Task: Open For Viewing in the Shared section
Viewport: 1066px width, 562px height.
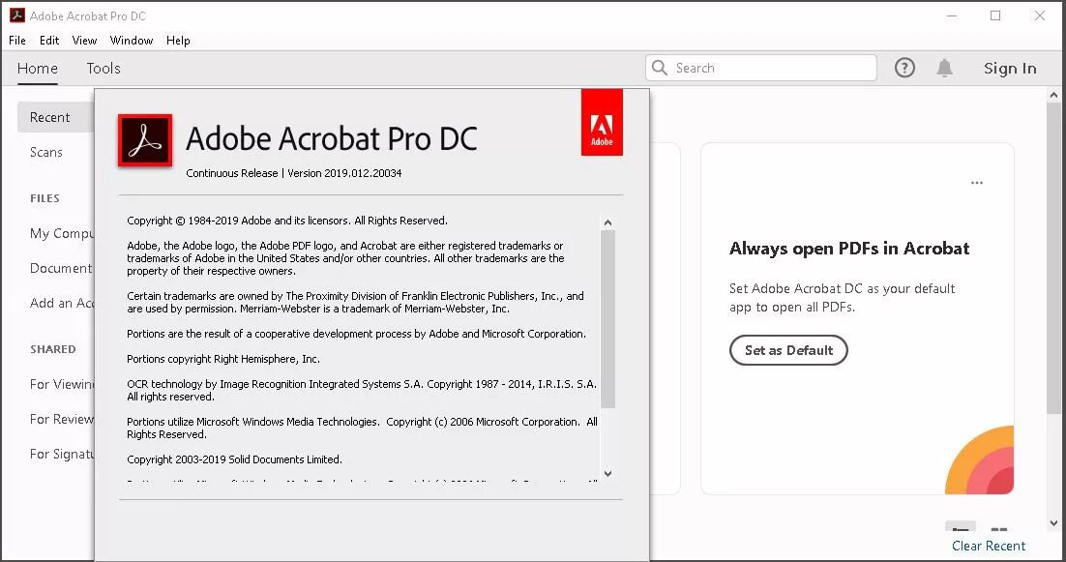Action: pos(62,384)
